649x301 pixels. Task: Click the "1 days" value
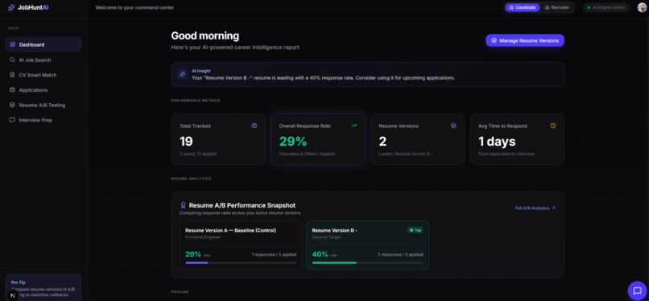pyautogui.click(x=497, y=142)
